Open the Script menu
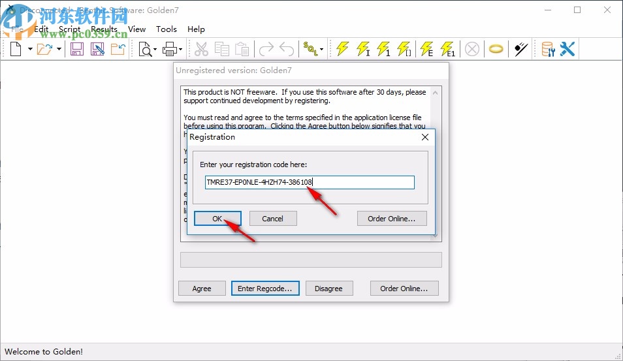The image size is (623, 361). pyautogui.click(x=69, y=29)
